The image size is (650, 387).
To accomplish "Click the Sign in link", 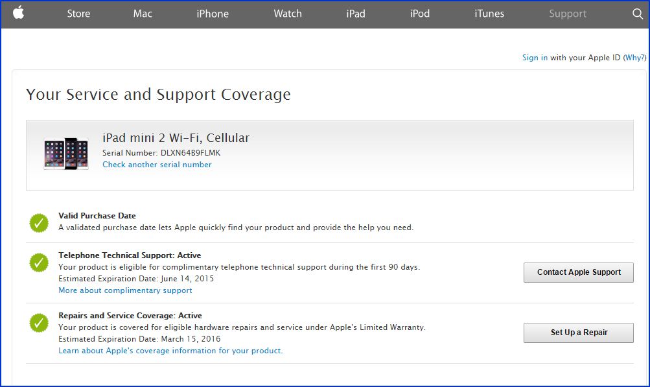I will (x=535, y=58).
